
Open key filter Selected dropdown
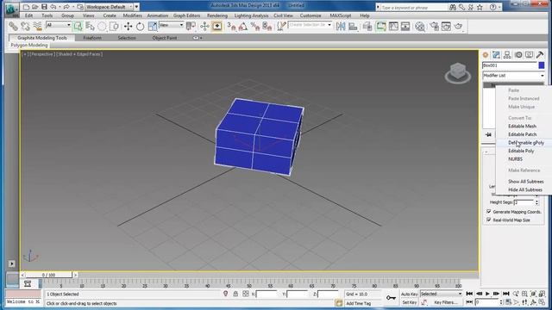441,294
